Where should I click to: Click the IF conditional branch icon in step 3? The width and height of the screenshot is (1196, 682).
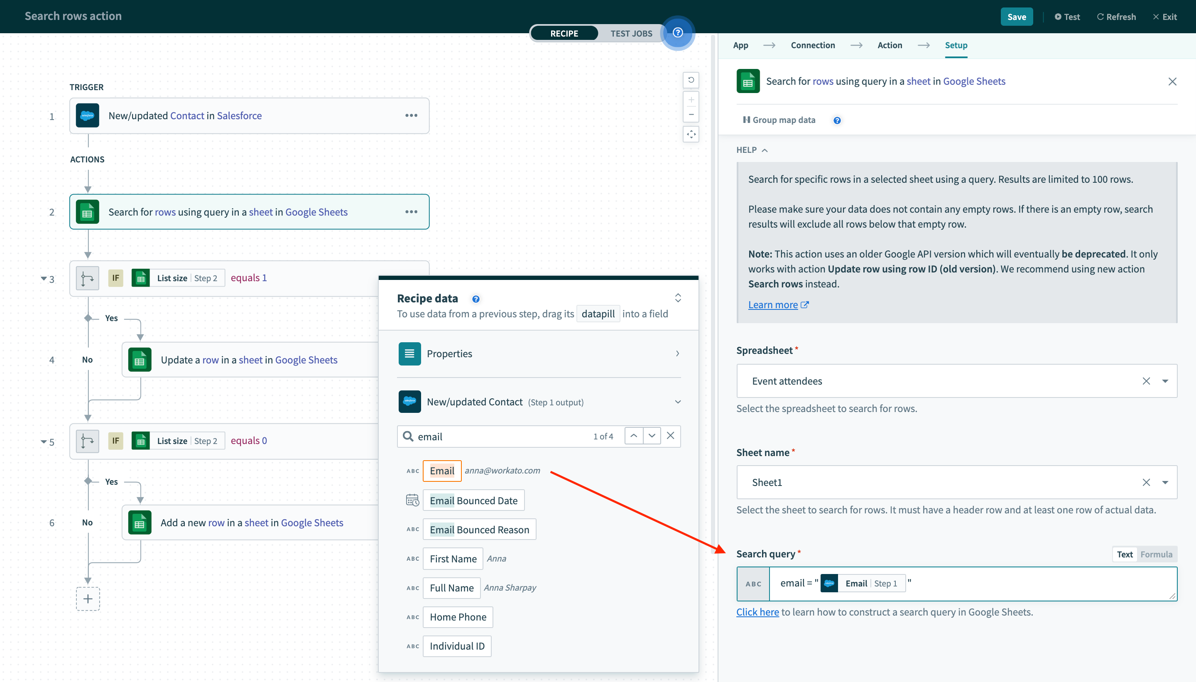point(88,277)
